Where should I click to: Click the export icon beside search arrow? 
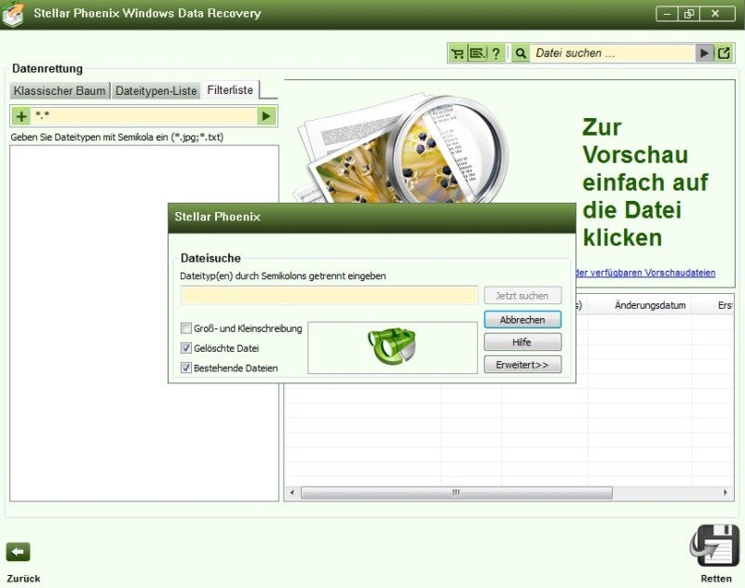724,53
